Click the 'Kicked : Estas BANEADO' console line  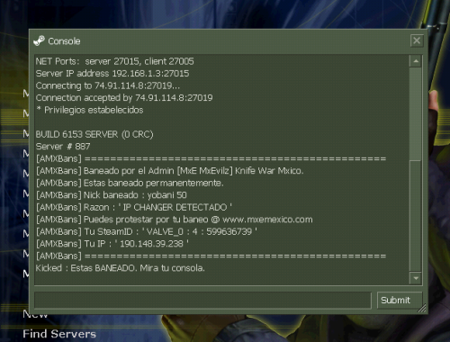[120, 268]
